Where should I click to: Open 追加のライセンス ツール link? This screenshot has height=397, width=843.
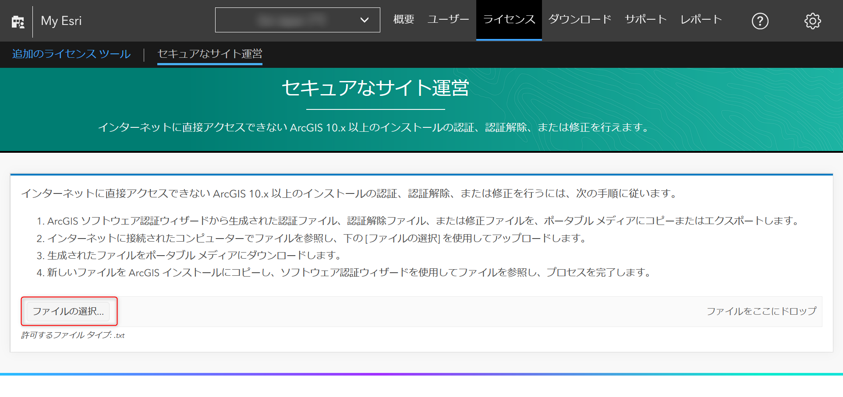(71, 54)
